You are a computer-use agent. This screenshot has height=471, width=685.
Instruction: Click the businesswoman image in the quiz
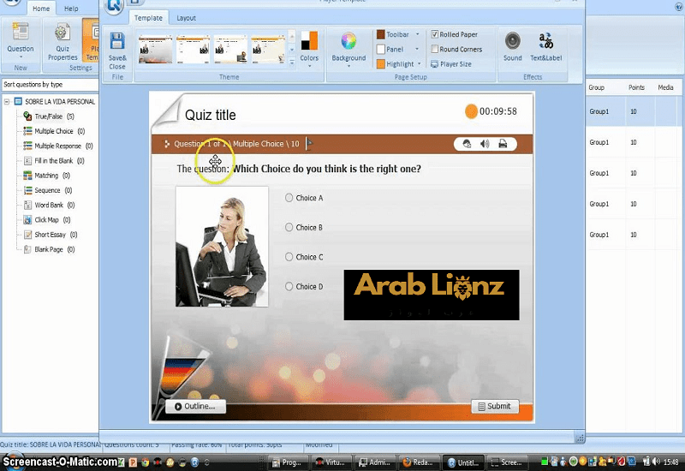tap(222, 247)
